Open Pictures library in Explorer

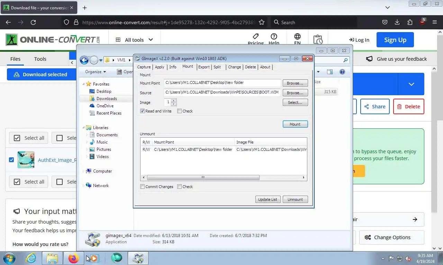pyautogui.click(x=104, y=149)
